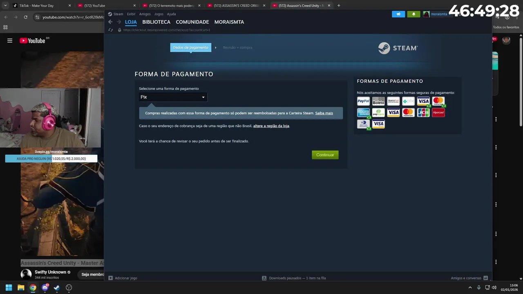The width and height of the screenshot is (523, 294).
Task: Click the Steam taskbar icon
Action: pyautogui.click(x=57, y=287)
